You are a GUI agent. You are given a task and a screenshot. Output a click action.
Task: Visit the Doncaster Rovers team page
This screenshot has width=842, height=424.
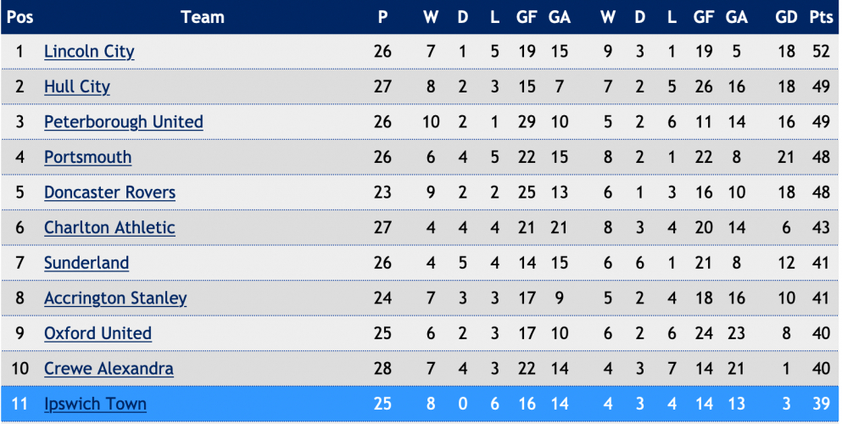tap(109, 192)
